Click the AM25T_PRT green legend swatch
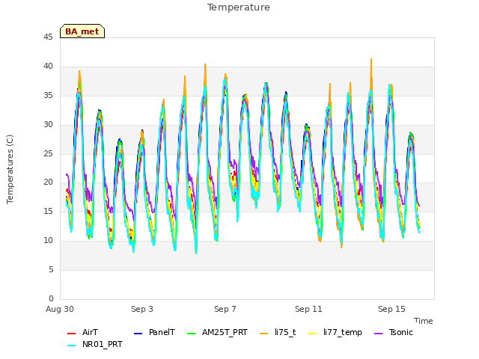479x359 pixels. [x=192, y=334]
